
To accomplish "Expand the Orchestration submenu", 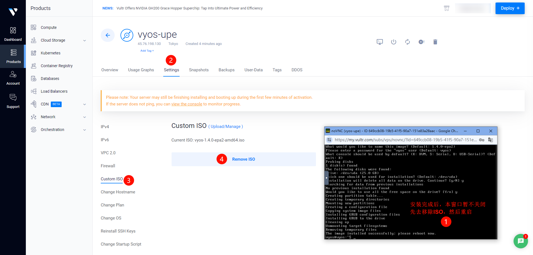I will click(x=85, y=130).
